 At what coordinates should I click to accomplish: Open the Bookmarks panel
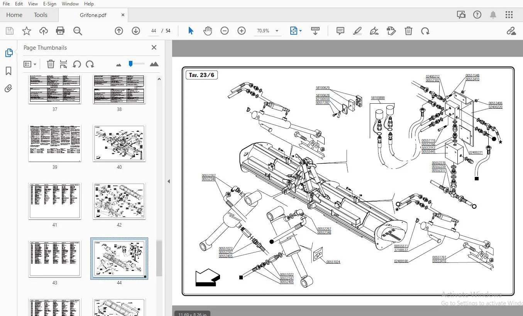[8, 71]
